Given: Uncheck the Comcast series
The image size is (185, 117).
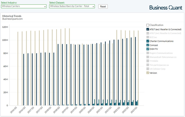Looking at the screenshot, I should (x=148, y=45).
